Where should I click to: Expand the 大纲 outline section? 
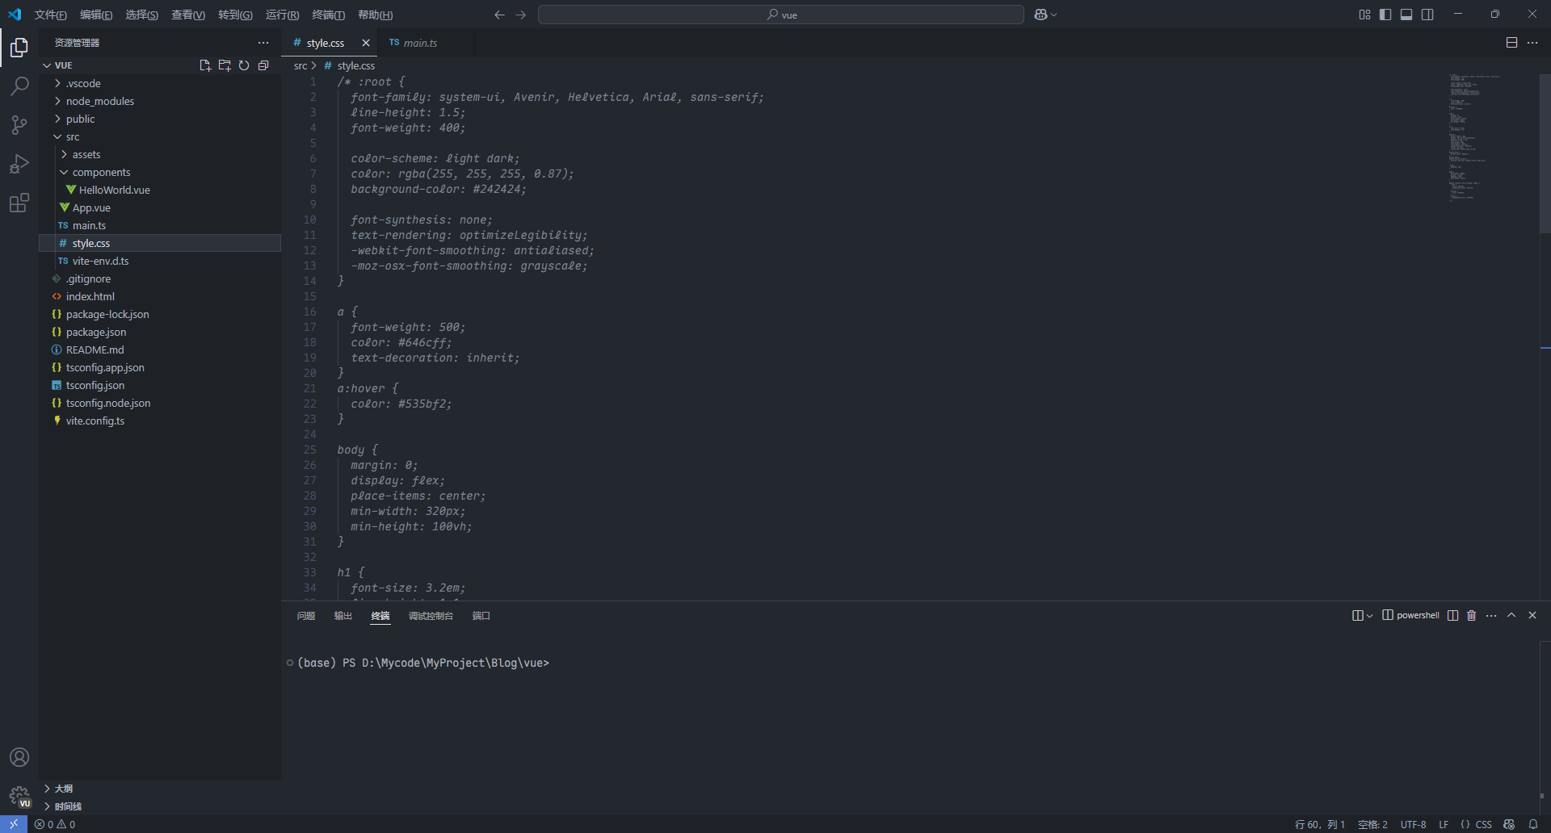[x=63, y=789]
